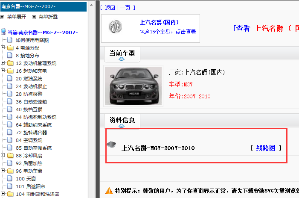Expand the 96 电动车窗 tree node
Screen dimensions: 299x198
pyautogui.click(x=3, y=171)
